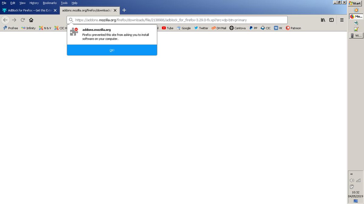
Task: Click the Forward navigation arrow
Action: click(14, 20)
